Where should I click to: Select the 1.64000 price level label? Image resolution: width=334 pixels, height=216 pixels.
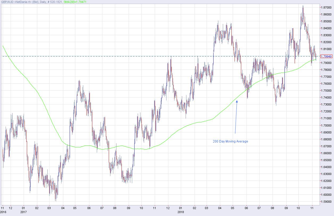tap(326, 167)
